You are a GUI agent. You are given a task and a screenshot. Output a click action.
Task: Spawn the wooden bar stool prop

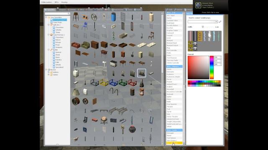[76, 17]
